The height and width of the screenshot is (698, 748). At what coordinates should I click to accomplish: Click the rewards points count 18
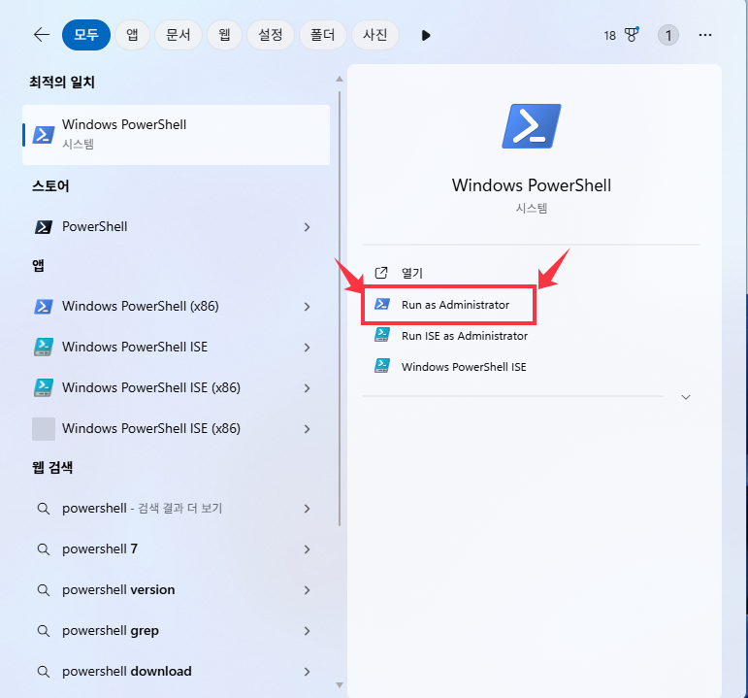[x=609, y=36]
